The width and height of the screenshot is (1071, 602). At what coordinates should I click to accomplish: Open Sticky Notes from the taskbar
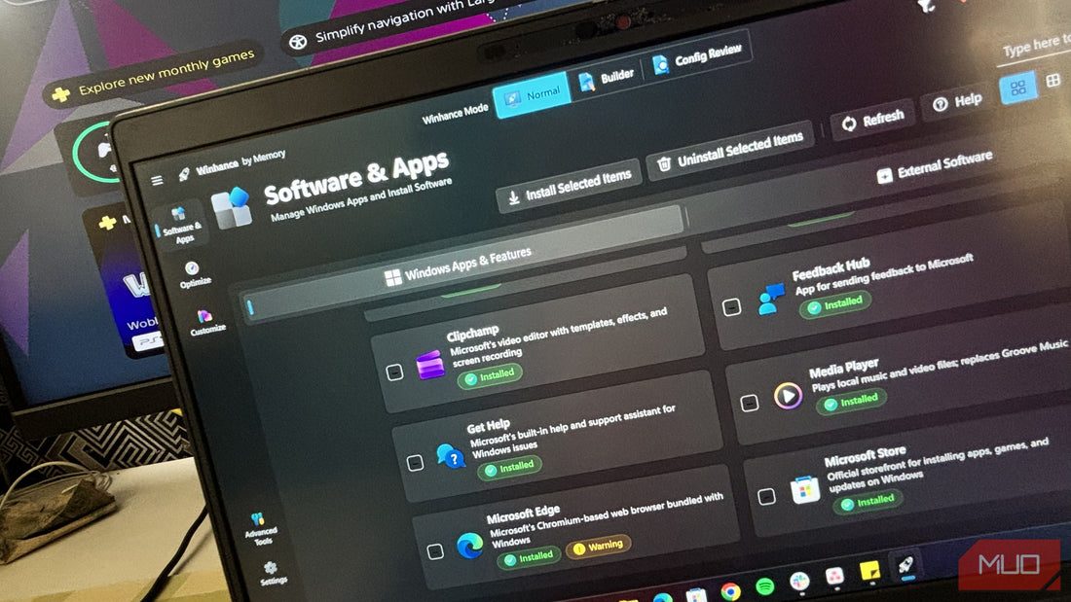point(869,571)
